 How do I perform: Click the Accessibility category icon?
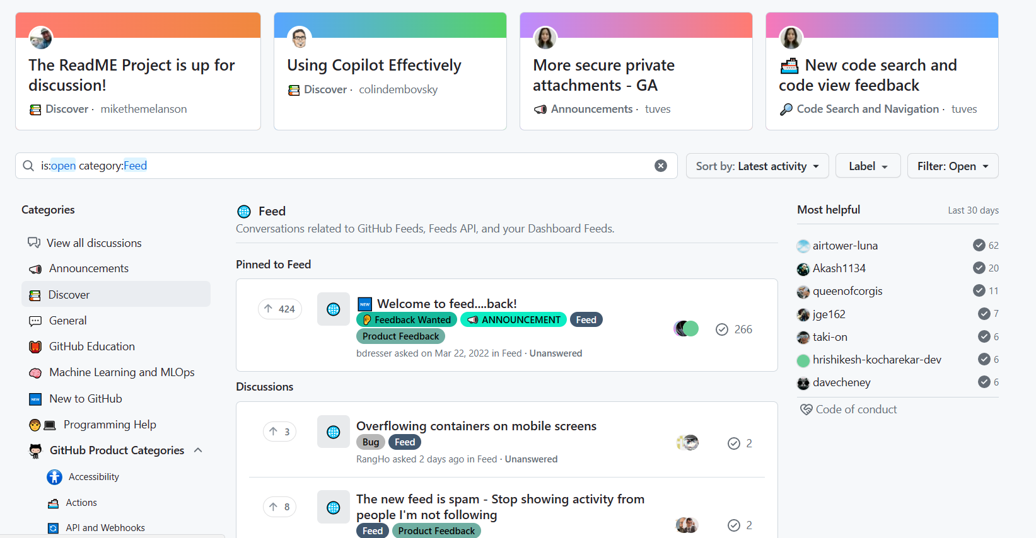click(x=54, y=477)
